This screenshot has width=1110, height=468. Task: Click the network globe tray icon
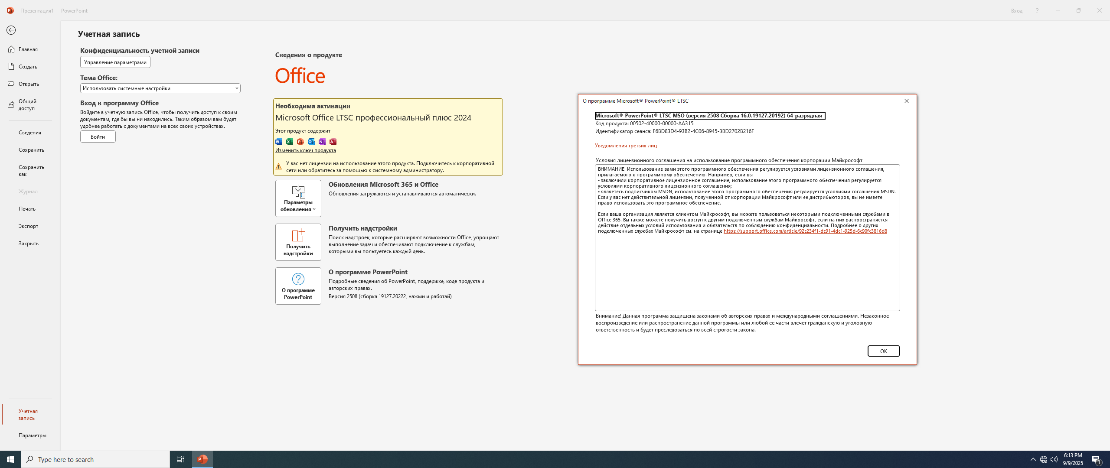click(1044, 459)
